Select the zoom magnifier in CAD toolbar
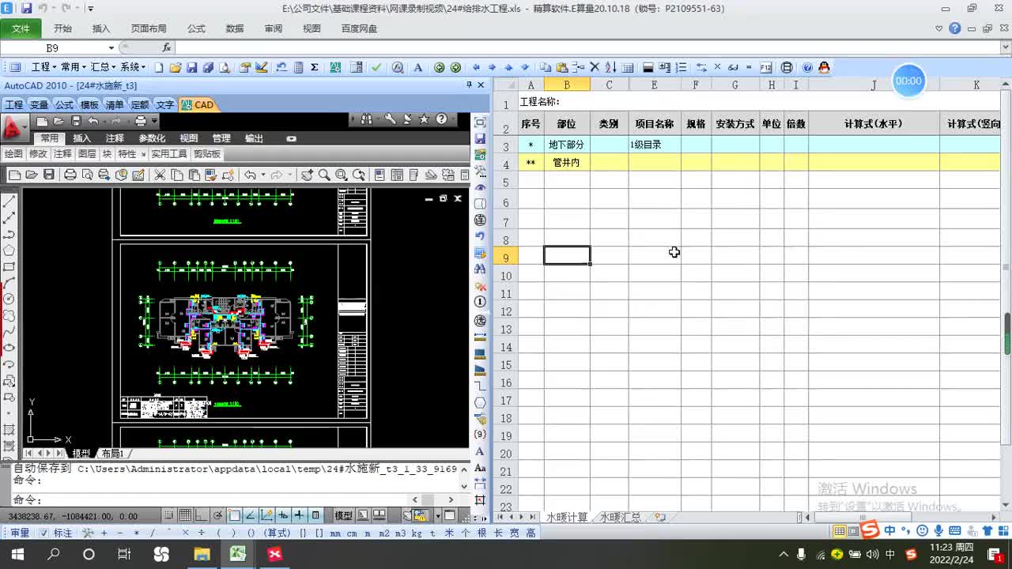1012x569 pixels. 324,175
